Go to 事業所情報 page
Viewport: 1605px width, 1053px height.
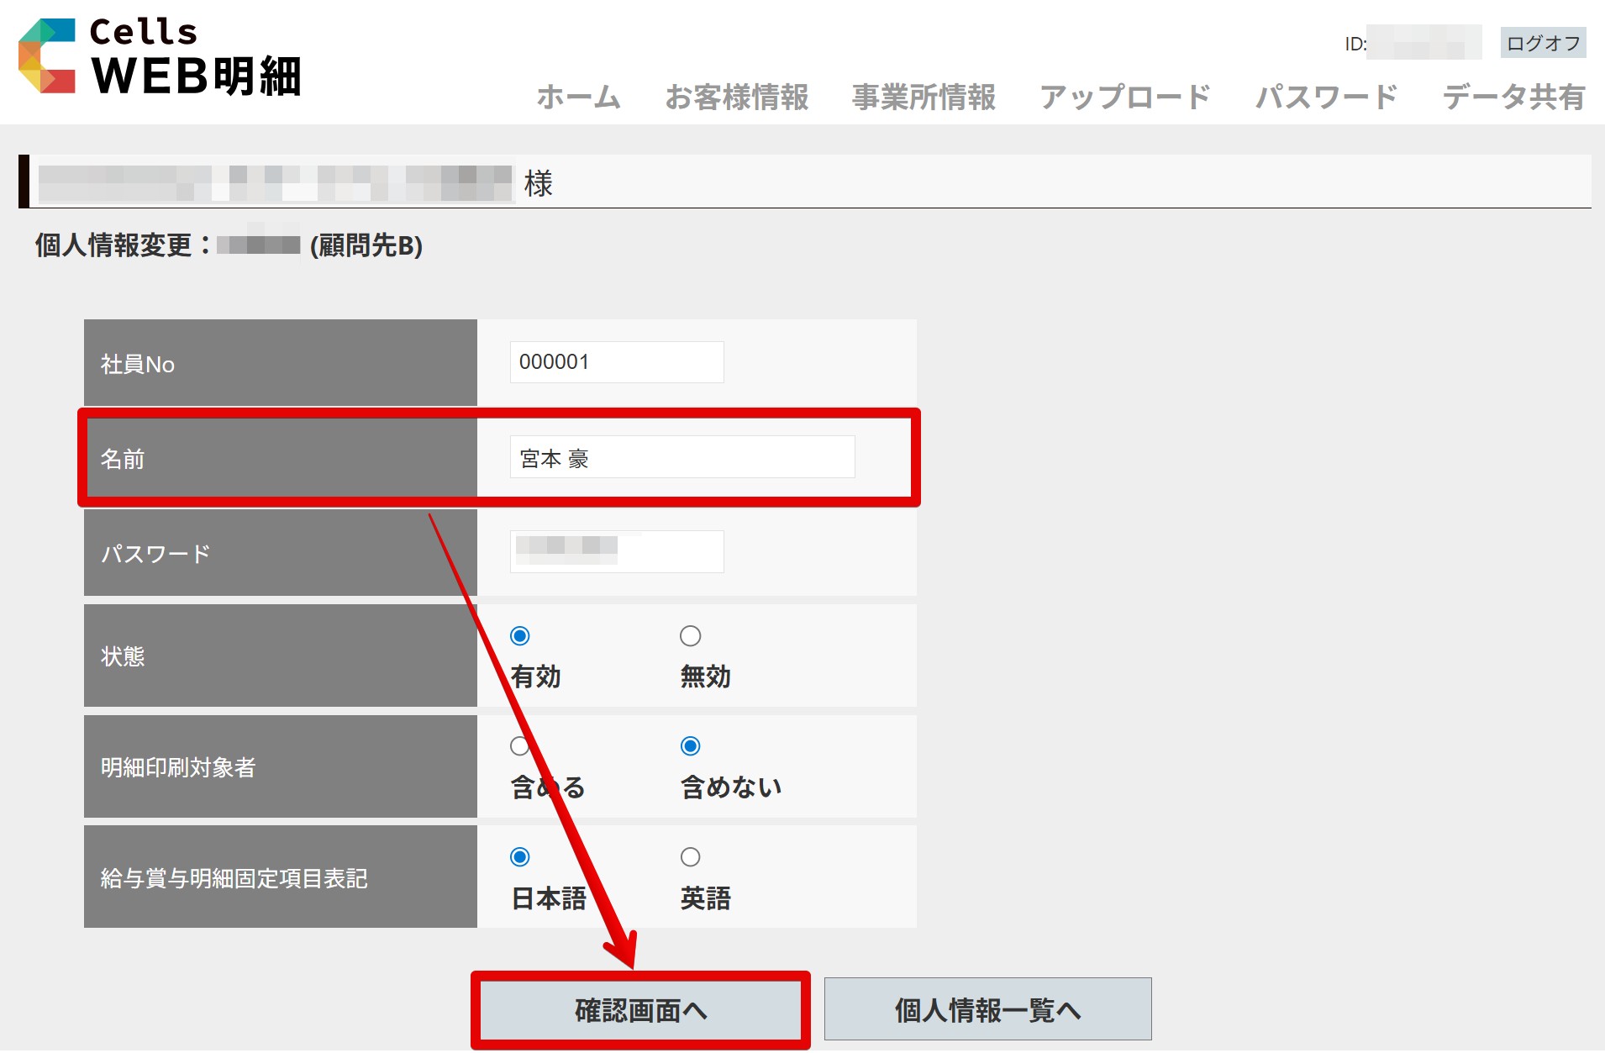tap(924, 97)
